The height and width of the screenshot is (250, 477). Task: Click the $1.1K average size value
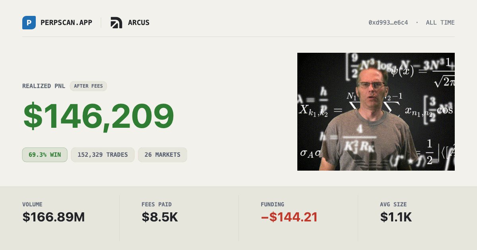point(396,217)
